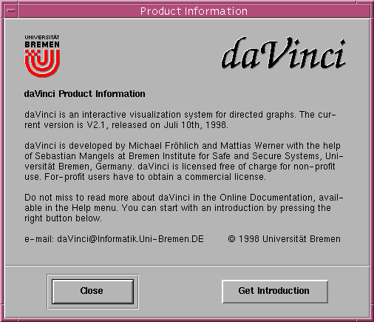Click the daVinci script logo
Screen dimensions: 374x322
(283, 53)
